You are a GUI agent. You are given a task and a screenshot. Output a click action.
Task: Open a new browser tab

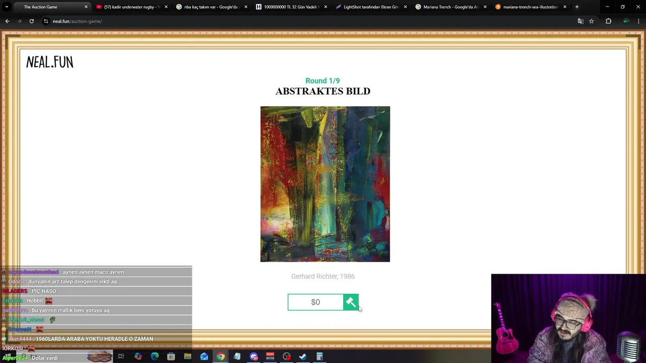point(577,7)
